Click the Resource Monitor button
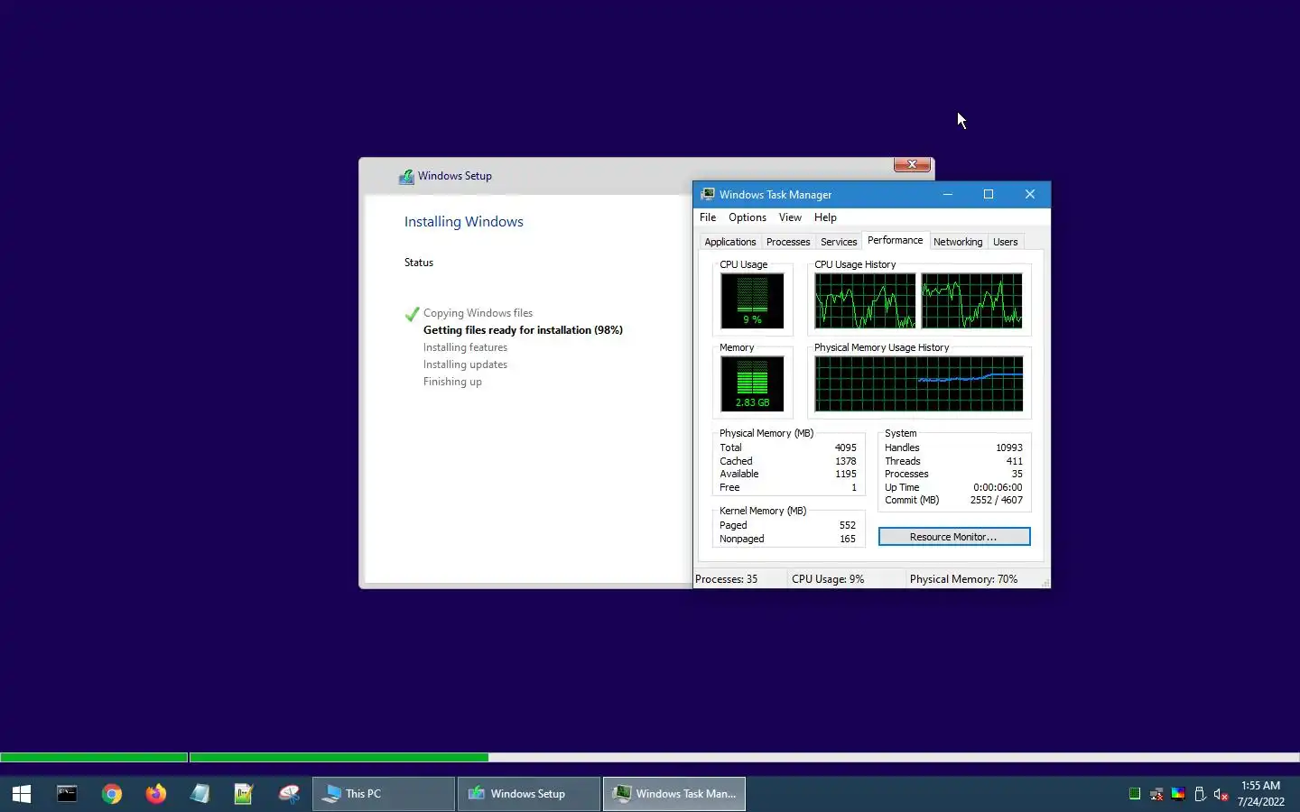Screen dimensions: 1300x812 (954, 537)
